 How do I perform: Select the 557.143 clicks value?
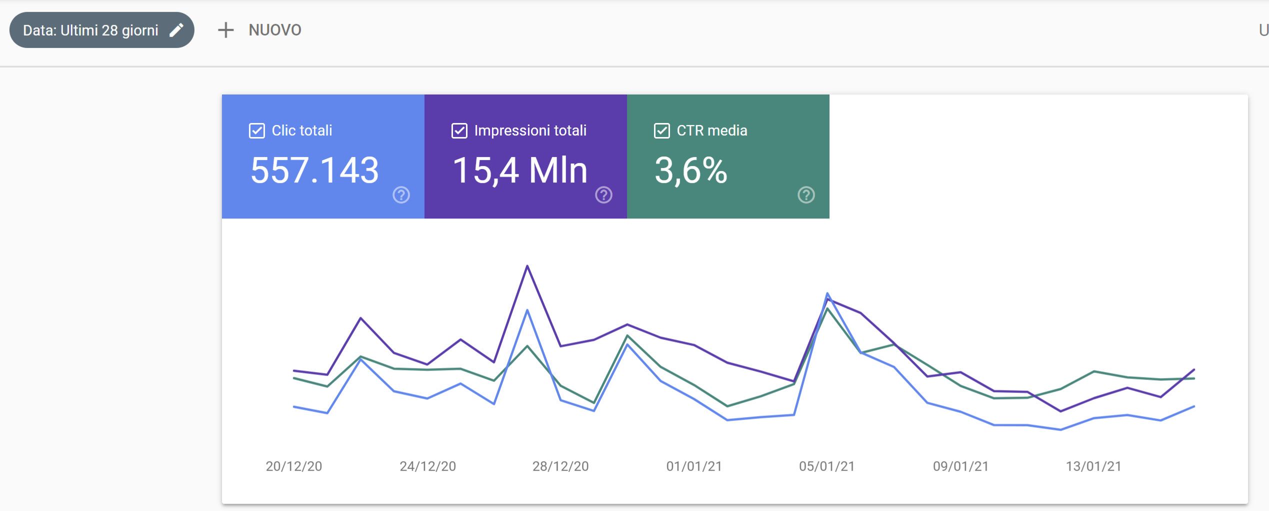click(314, 170)
